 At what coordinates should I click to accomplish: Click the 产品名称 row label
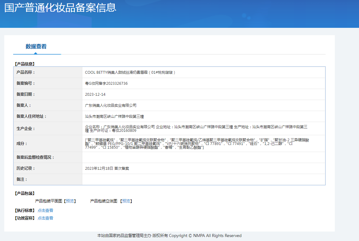point(26,72)
